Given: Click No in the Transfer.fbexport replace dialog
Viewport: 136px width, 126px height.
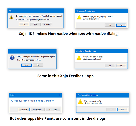Looking at the screenshot, I should point(121,66).
